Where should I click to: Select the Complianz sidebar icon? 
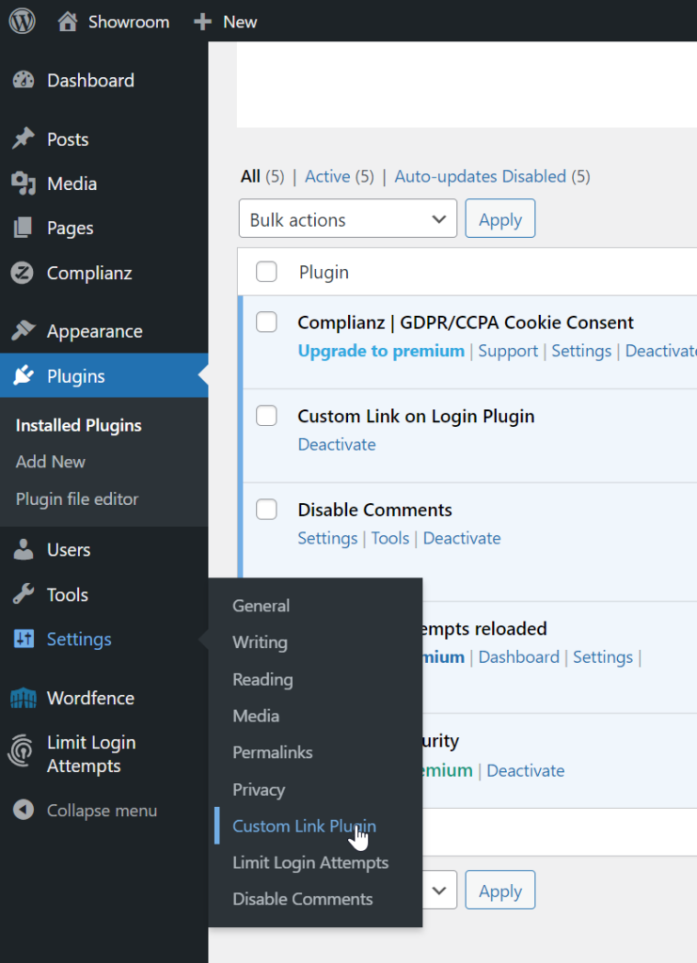click(24, 273)
